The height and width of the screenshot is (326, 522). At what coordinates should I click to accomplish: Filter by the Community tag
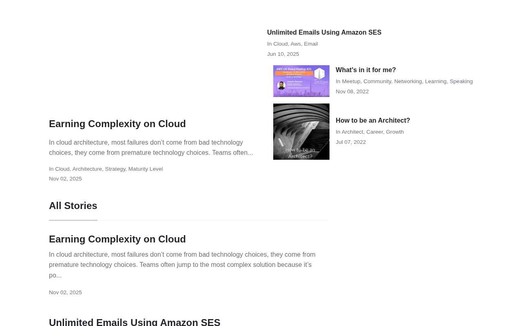[x=377, y=81]
